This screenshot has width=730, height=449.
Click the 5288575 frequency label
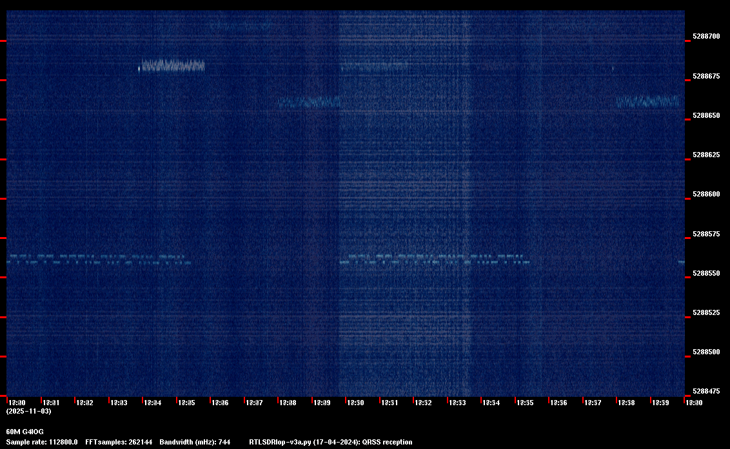(x=705, y=234)
